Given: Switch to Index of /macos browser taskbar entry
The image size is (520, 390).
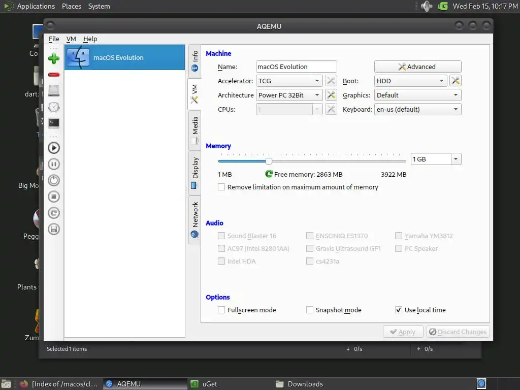Looking at the screenshot, I should coord(59,384).
